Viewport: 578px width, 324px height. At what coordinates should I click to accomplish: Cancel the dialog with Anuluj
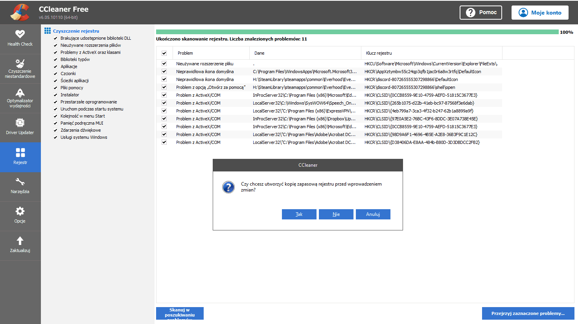click(x=373, y=214)
